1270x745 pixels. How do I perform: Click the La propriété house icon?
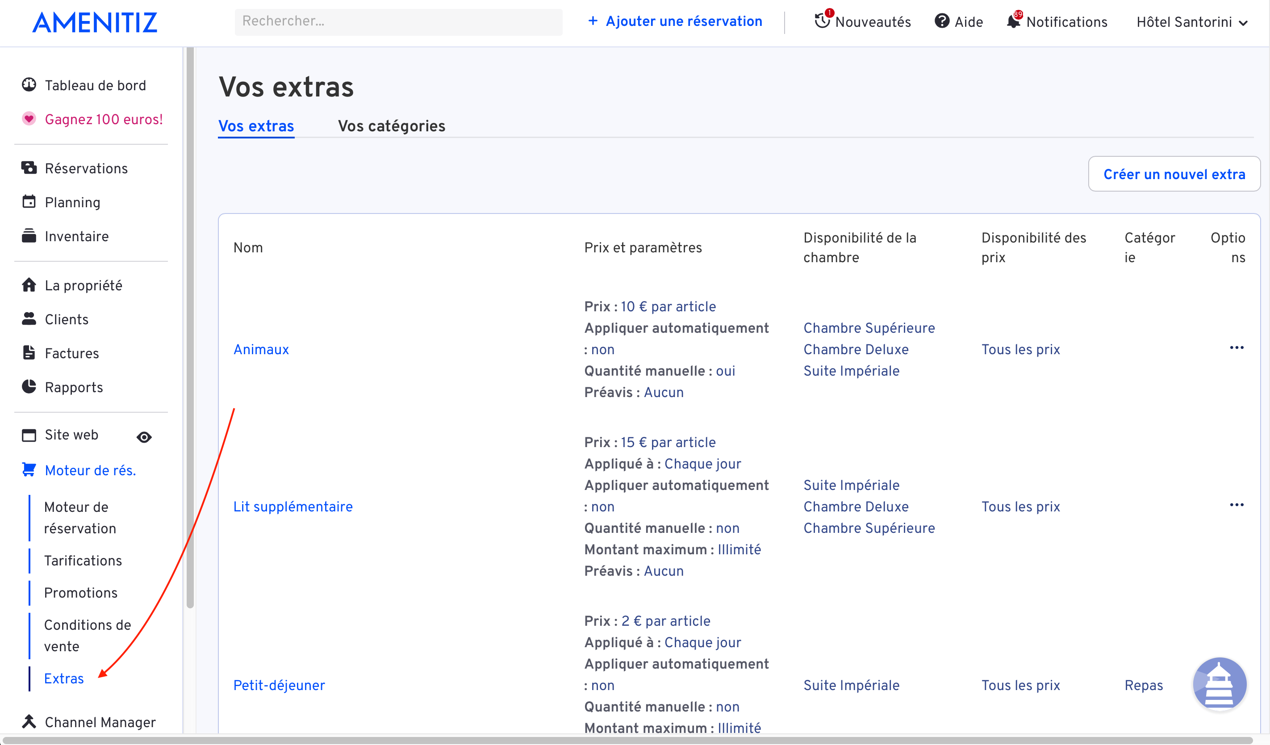click(29, 285)
